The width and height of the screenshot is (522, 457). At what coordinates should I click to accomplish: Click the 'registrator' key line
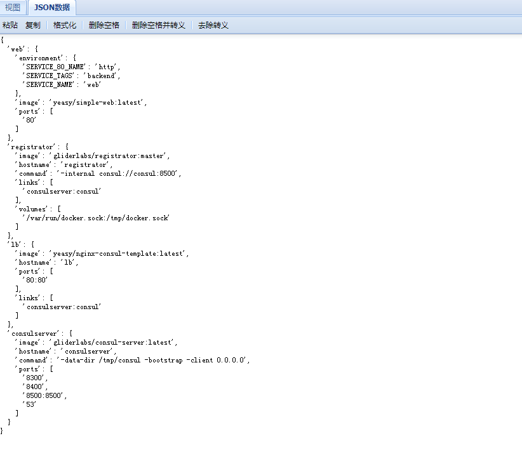point(38,147)
